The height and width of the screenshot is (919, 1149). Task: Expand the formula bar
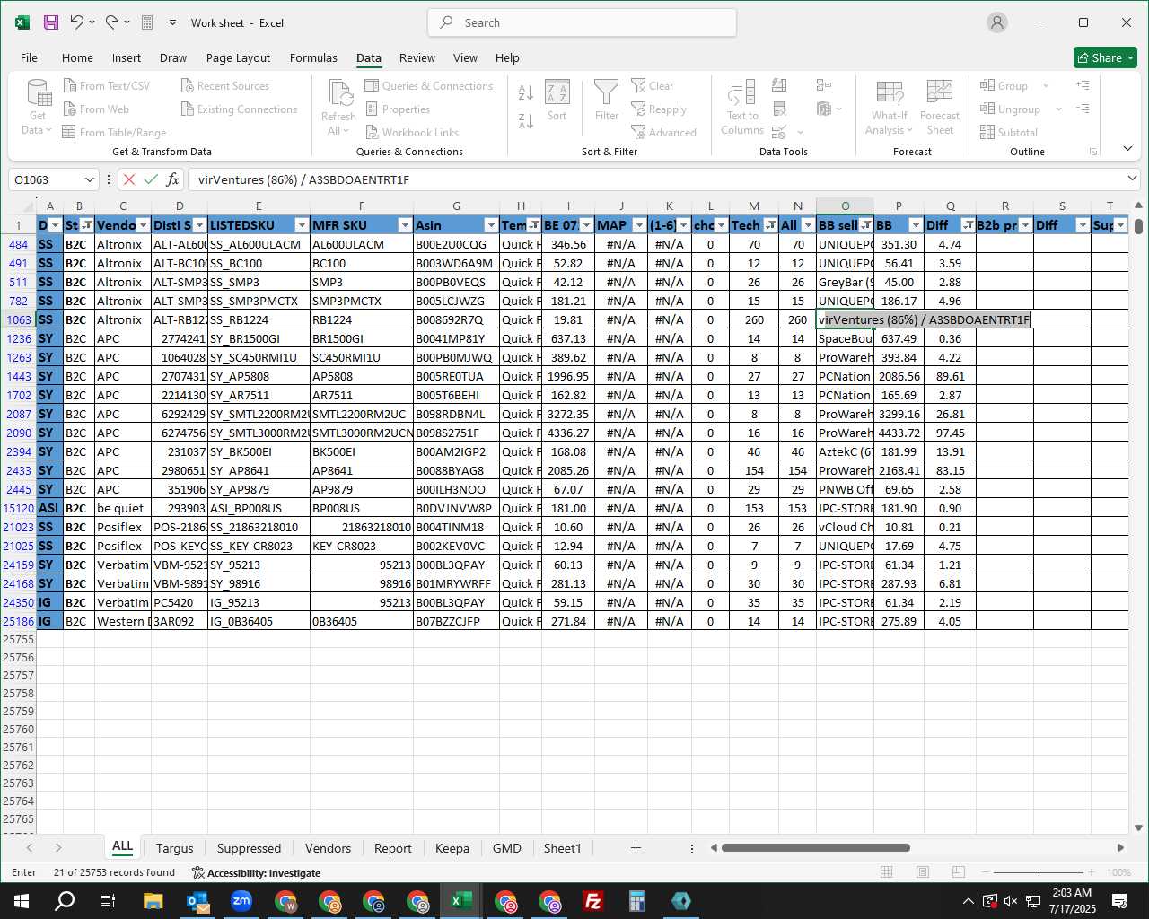point(1133,179)
